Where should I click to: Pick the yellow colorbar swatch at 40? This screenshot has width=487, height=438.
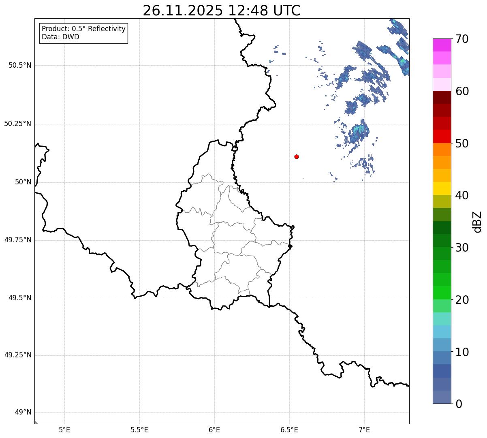click(x=442, y=188)
